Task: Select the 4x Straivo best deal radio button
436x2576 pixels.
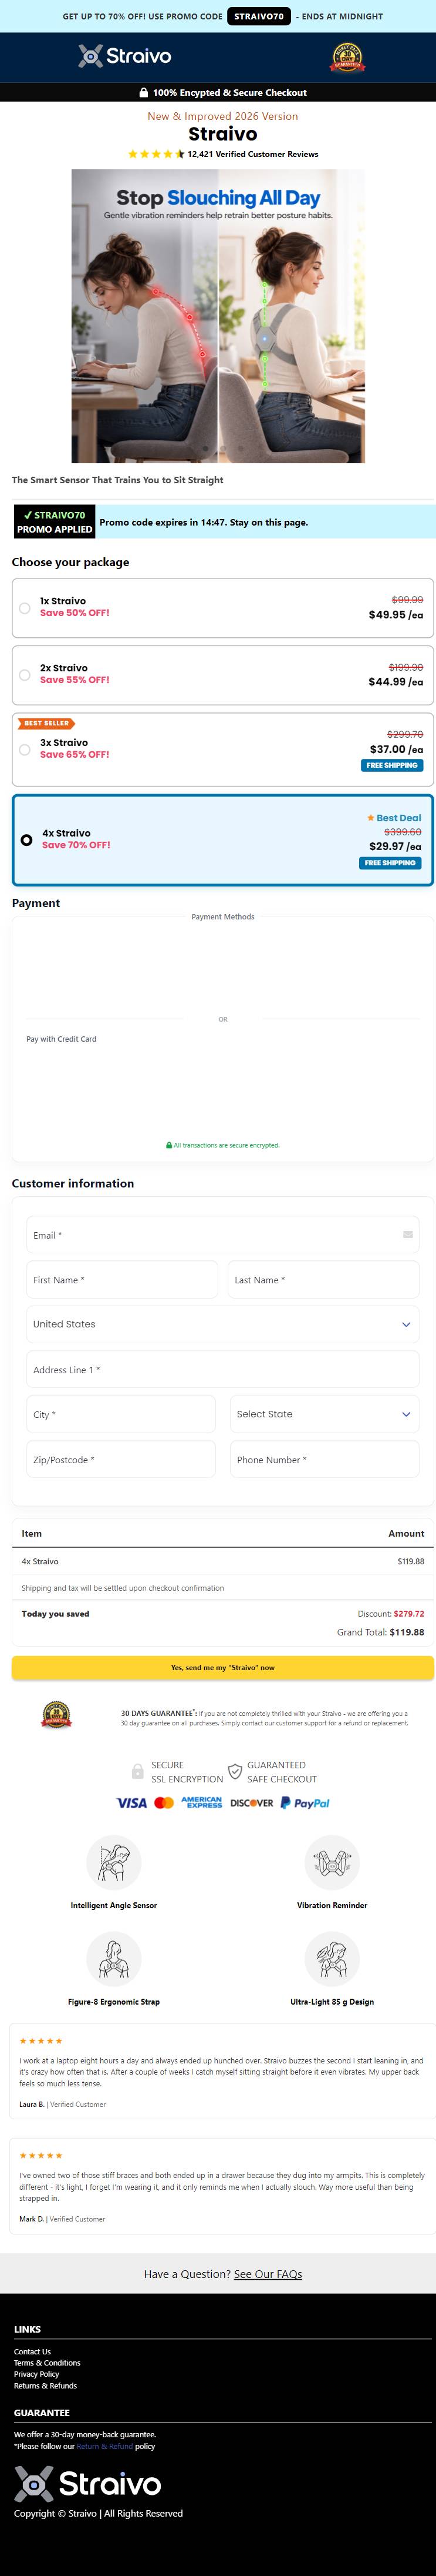Action: (x=27, y=839)
